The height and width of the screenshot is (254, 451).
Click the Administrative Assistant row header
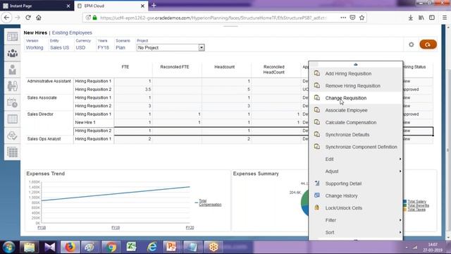tap(49, 81)
